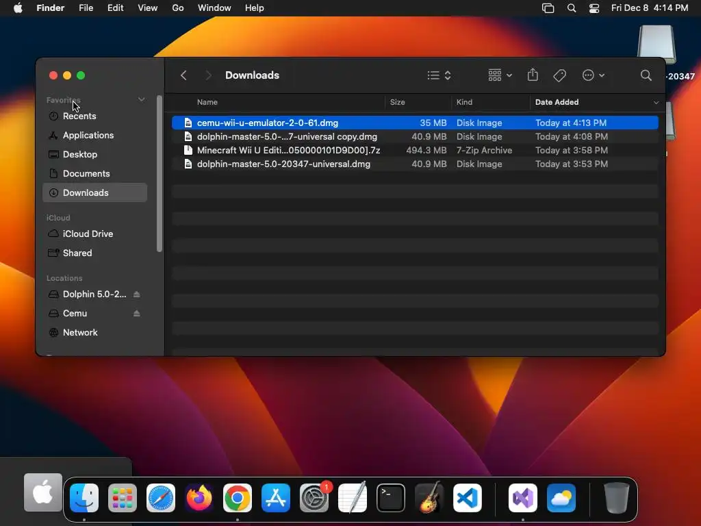The image size is (701, 526).
Task: Launch Google Chrome from the Dock
Action: pos(238,497)
